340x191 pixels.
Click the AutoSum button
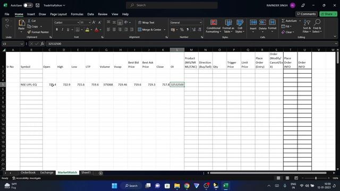pos(289,21)
